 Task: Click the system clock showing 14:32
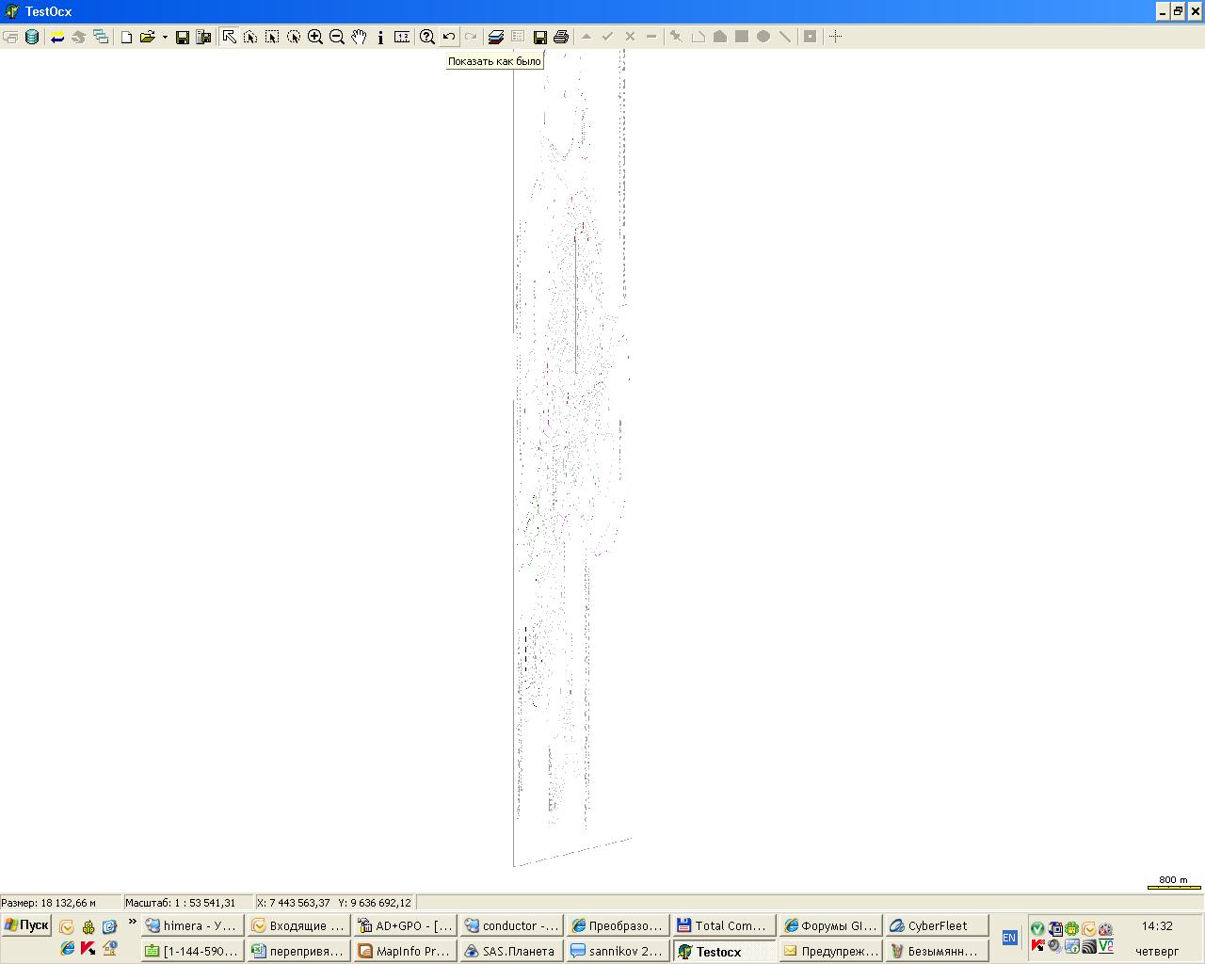[x=1157, y=926]
